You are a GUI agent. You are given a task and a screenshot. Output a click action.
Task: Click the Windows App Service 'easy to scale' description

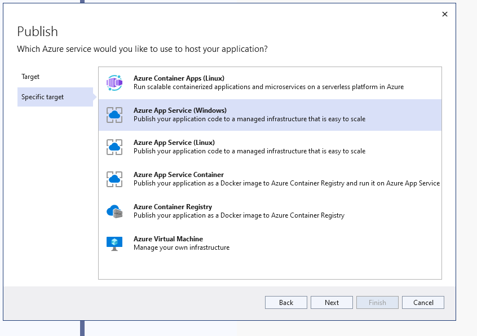(x=249, y=119)
